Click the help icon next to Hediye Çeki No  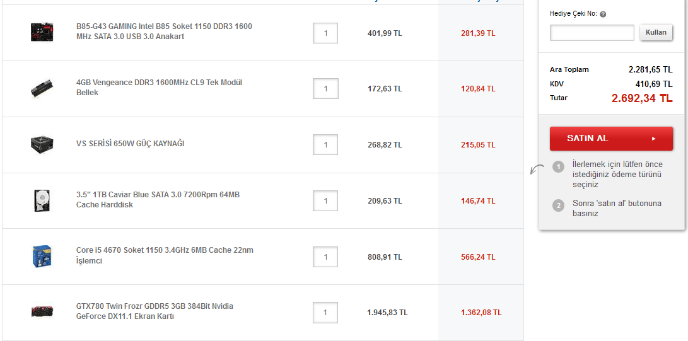603,14
